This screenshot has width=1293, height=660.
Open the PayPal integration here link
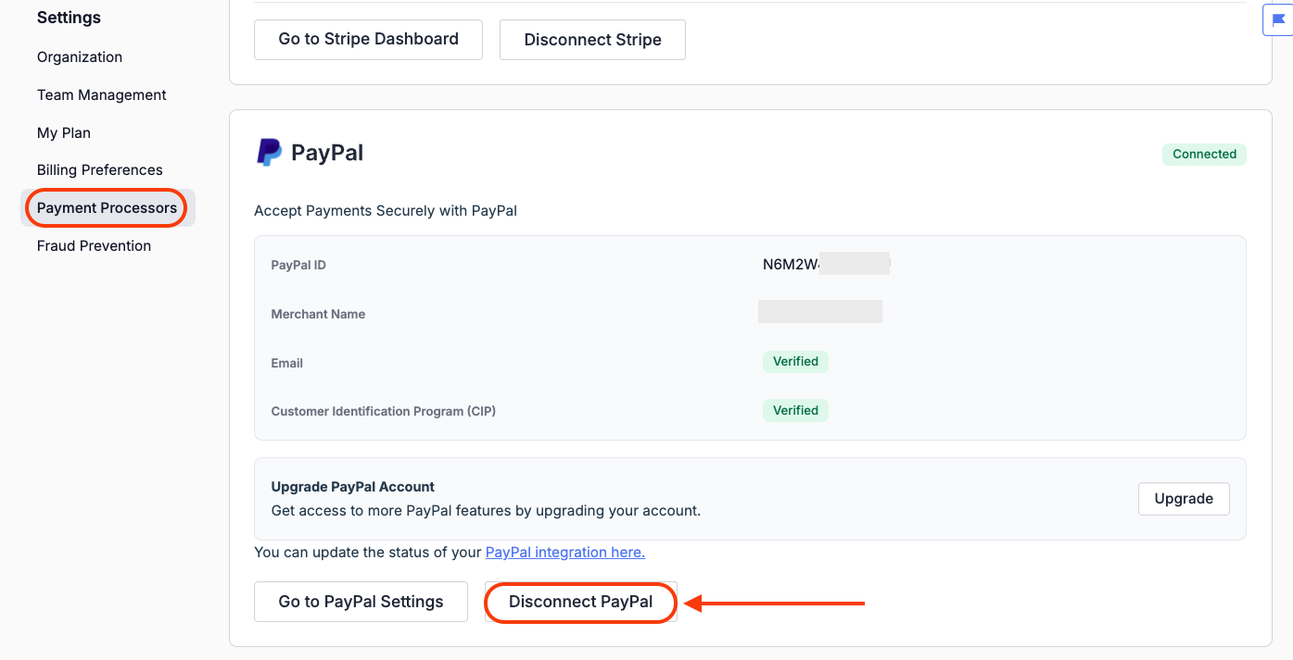pos(564,553)
